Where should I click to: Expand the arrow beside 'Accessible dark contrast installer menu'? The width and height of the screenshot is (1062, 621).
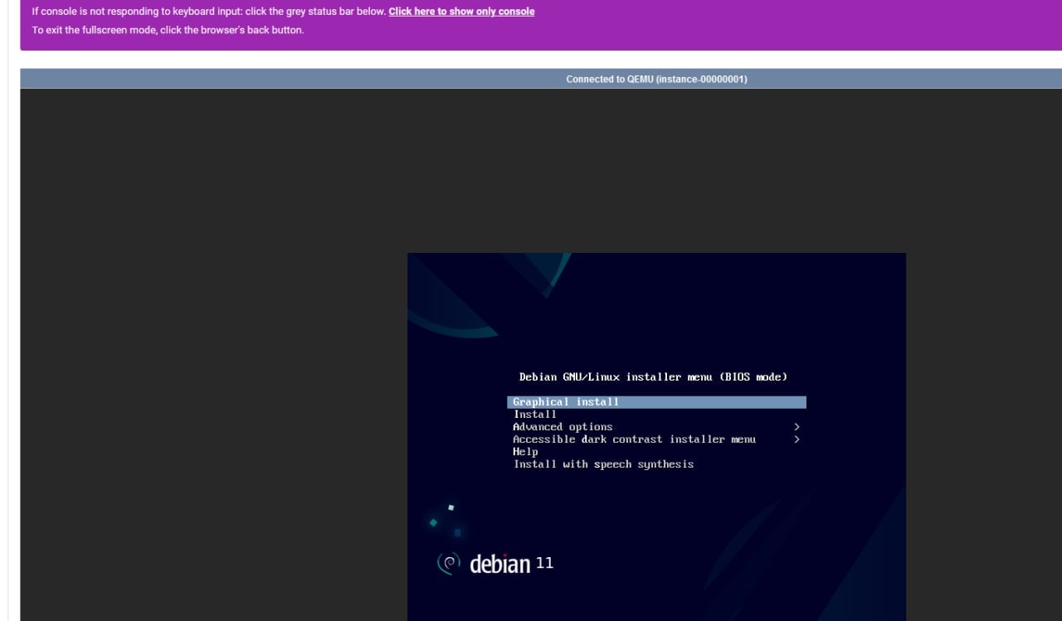(796, 439)
